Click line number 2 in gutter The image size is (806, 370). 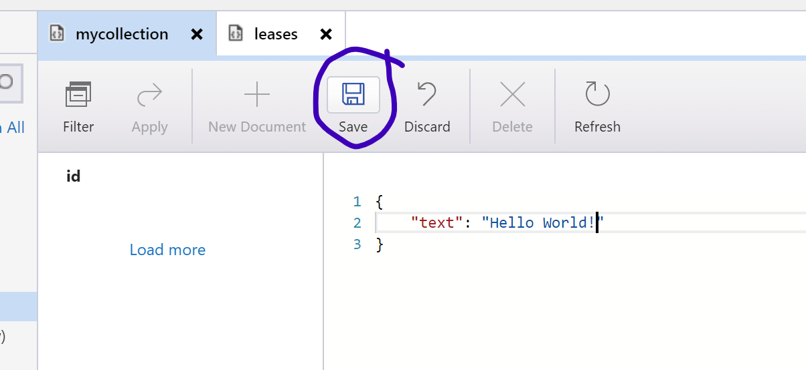coord(357,223)
